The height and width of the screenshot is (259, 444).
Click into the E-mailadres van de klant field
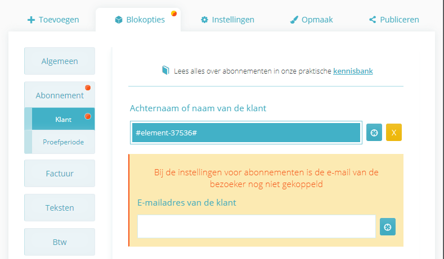(257, 226)
